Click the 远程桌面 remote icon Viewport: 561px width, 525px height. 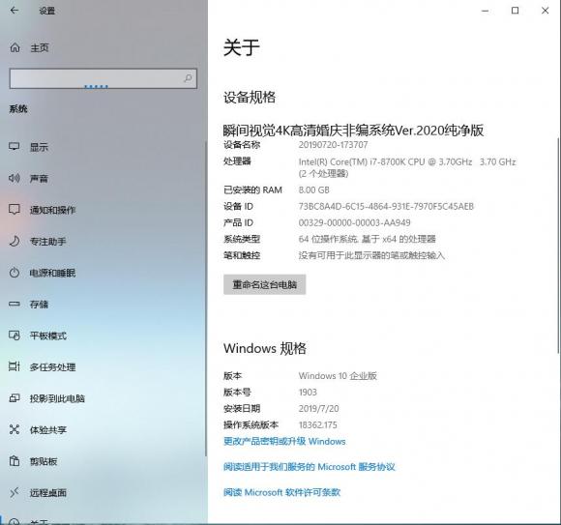coord(15,493)
